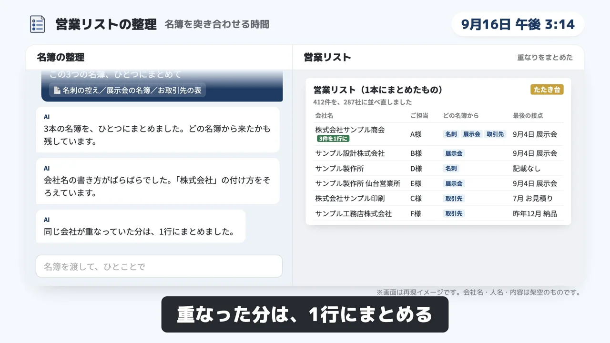Click the 412件を、287社に並べ直しました summary
This screenshot has width=610, height=343.
[363, 102]
